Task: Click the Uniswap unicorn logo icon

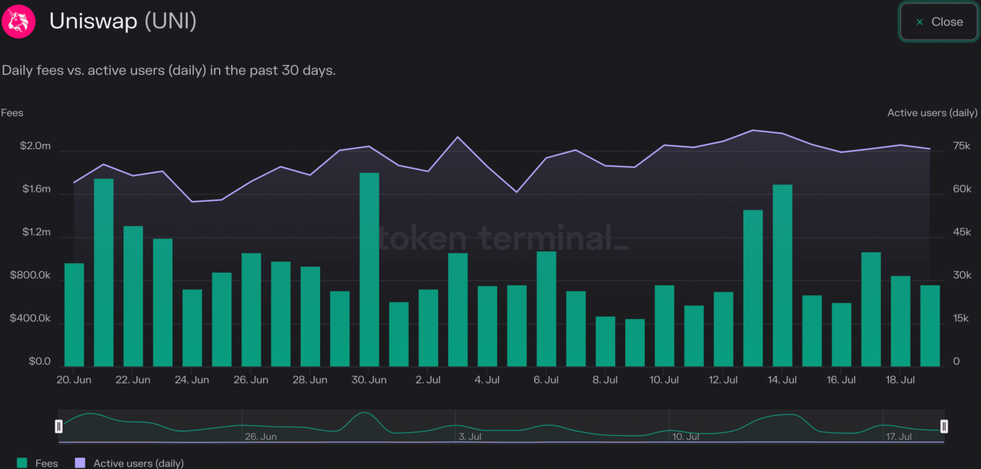Action: coord(19,22)
